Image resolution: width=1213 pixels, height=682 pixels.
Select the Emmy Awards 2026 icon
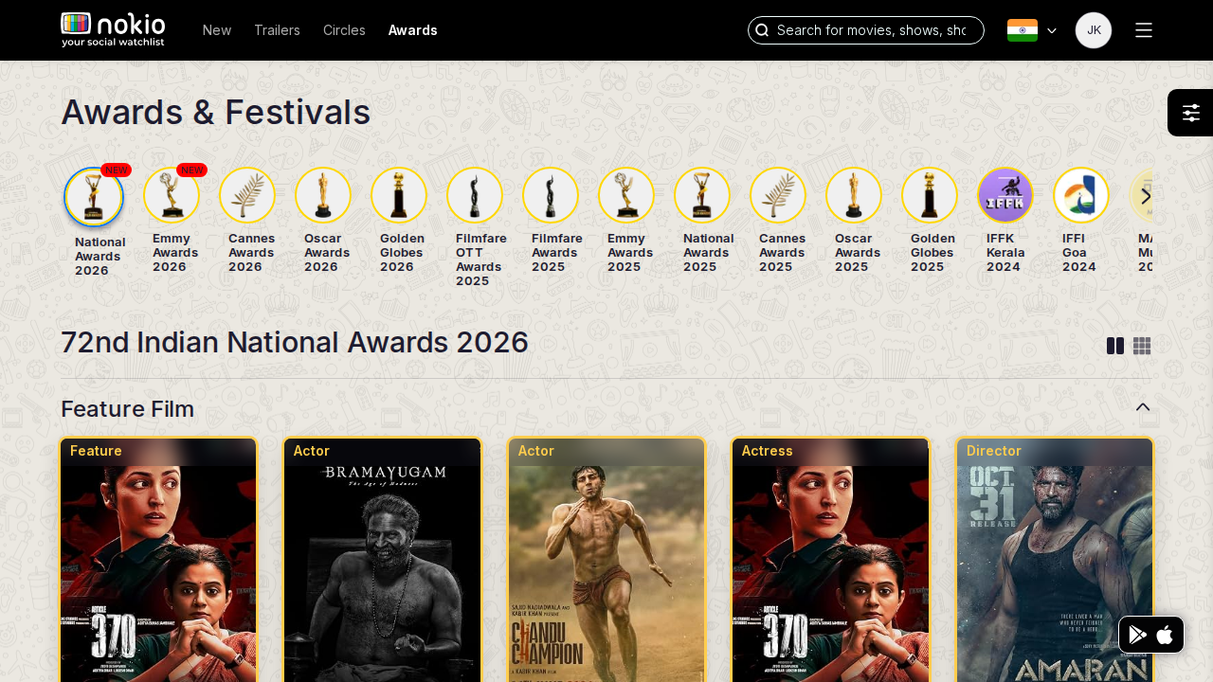[172, 195]
